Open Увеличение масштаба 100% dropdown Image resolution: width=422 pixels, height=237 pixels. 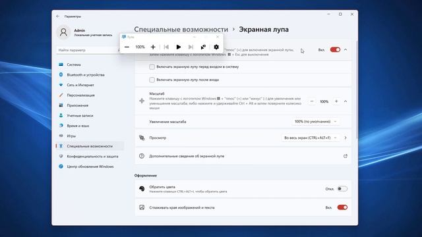point(315,122)
